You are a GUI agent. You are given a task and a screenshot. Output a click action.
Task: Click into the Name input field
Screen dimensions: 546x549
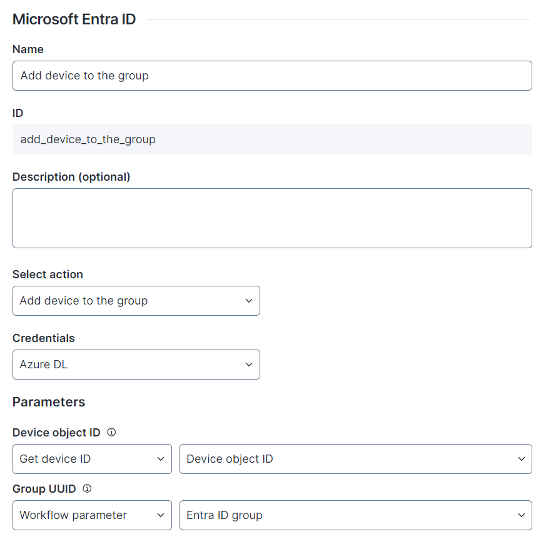tap(272, 76)
